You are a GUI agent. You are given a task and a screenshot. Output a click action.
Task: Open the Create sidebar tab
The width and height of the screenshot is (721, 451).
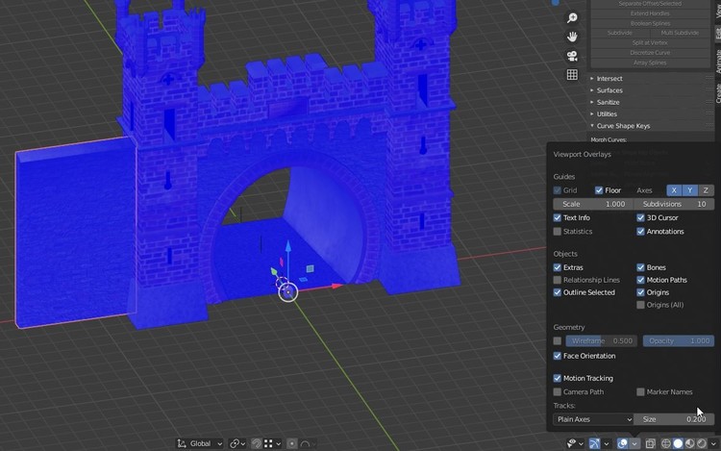coord(717,92)
